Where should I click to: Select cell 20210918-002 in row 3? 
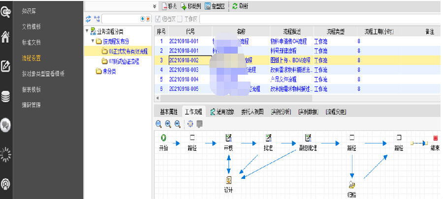point(190,60)
